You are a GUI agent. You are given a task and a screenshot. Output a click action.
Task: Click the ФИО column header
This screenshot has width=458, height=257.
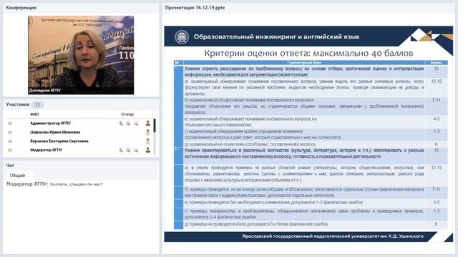34,114
